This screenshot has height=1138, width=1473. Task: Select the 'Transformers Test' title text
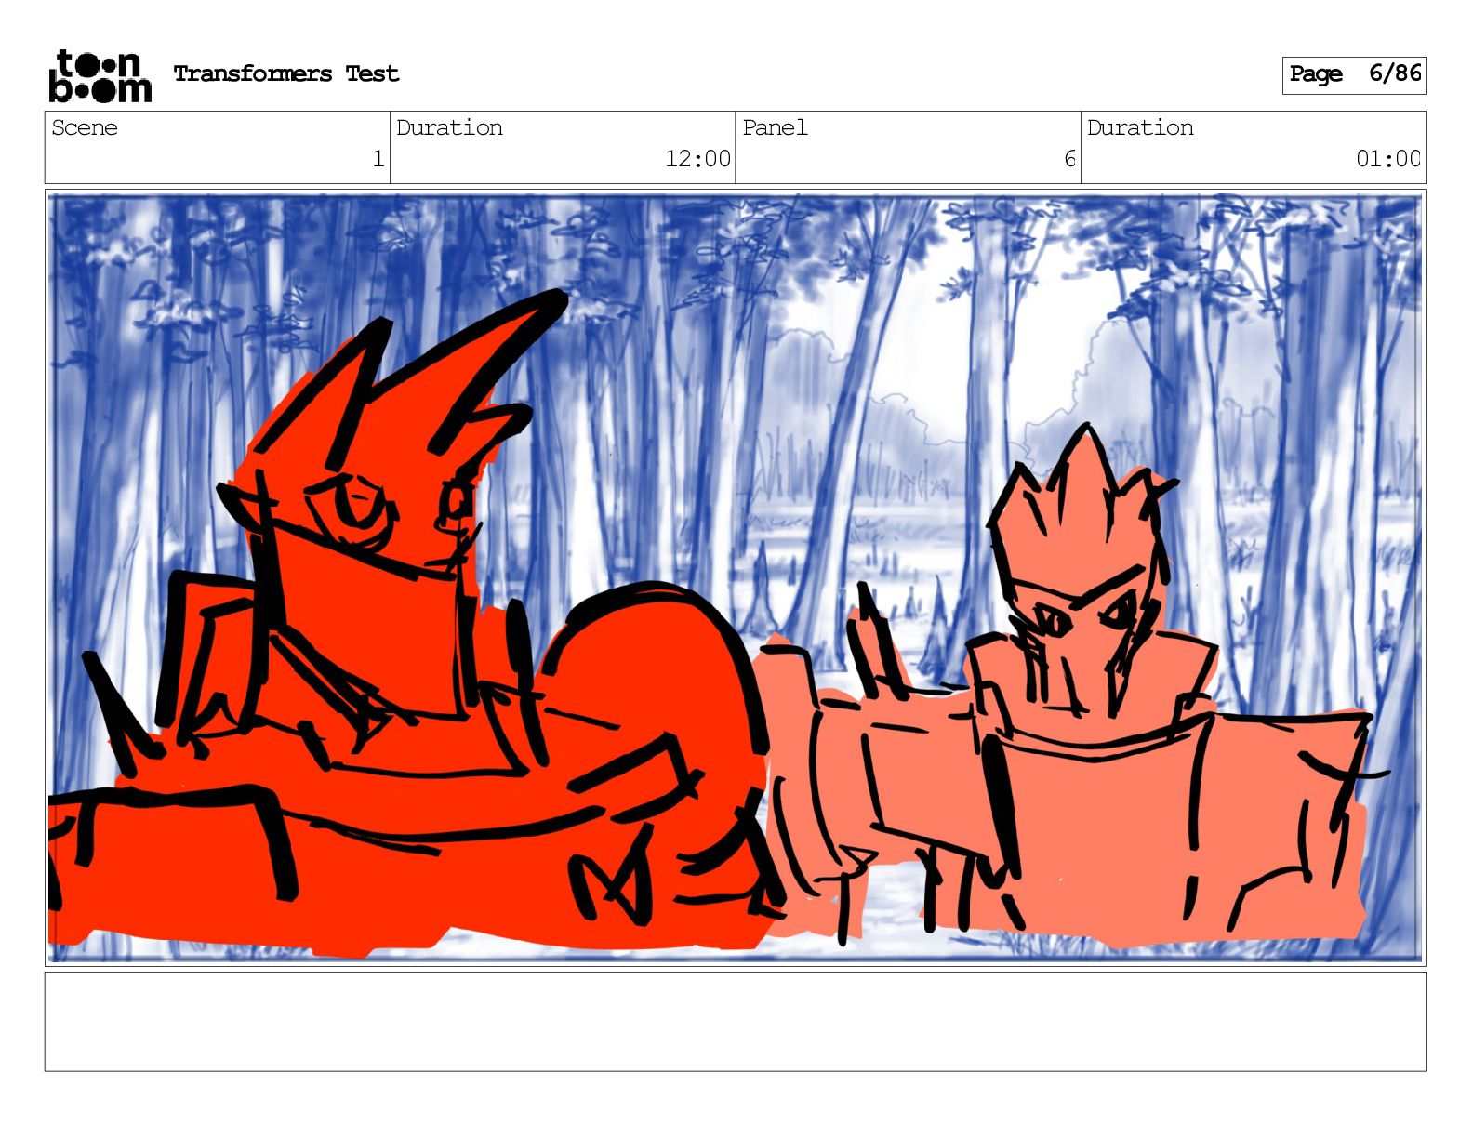pos(286,73)
